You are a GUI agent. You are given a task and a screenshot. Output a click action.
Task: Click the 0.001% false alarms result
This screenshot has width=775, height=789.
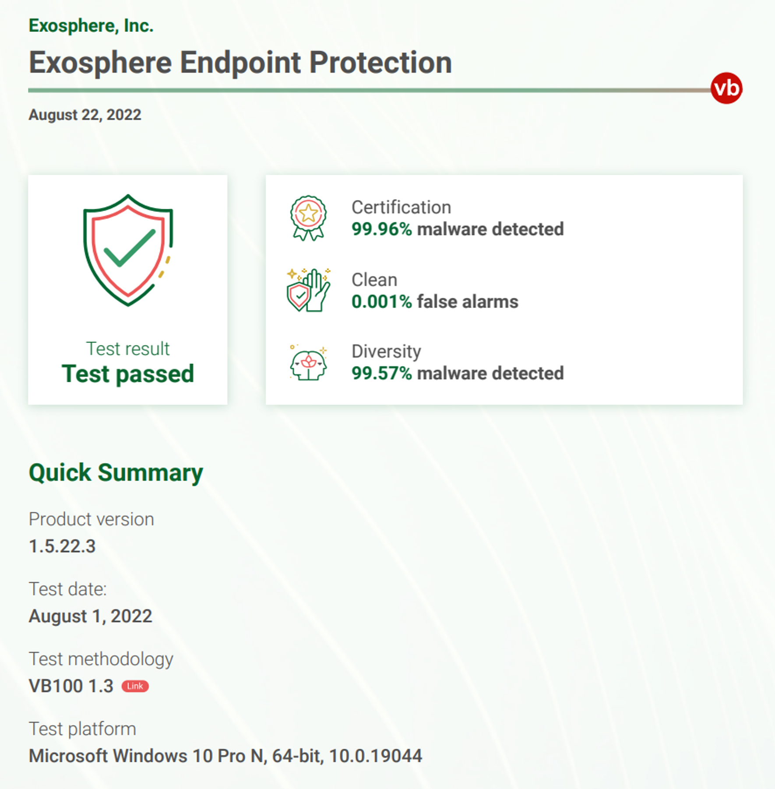(435, 302)
